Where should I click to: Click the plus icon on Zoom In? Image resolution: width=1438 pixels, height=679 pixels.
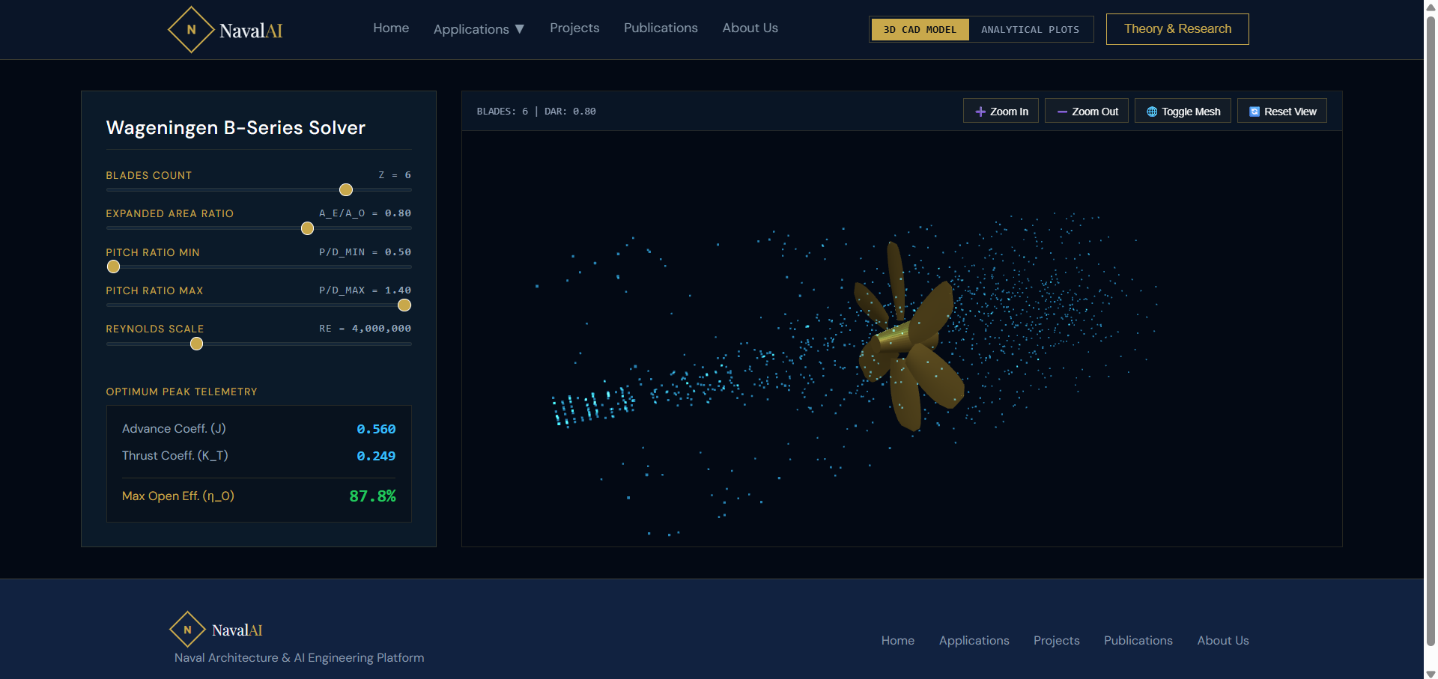point(980,112)
